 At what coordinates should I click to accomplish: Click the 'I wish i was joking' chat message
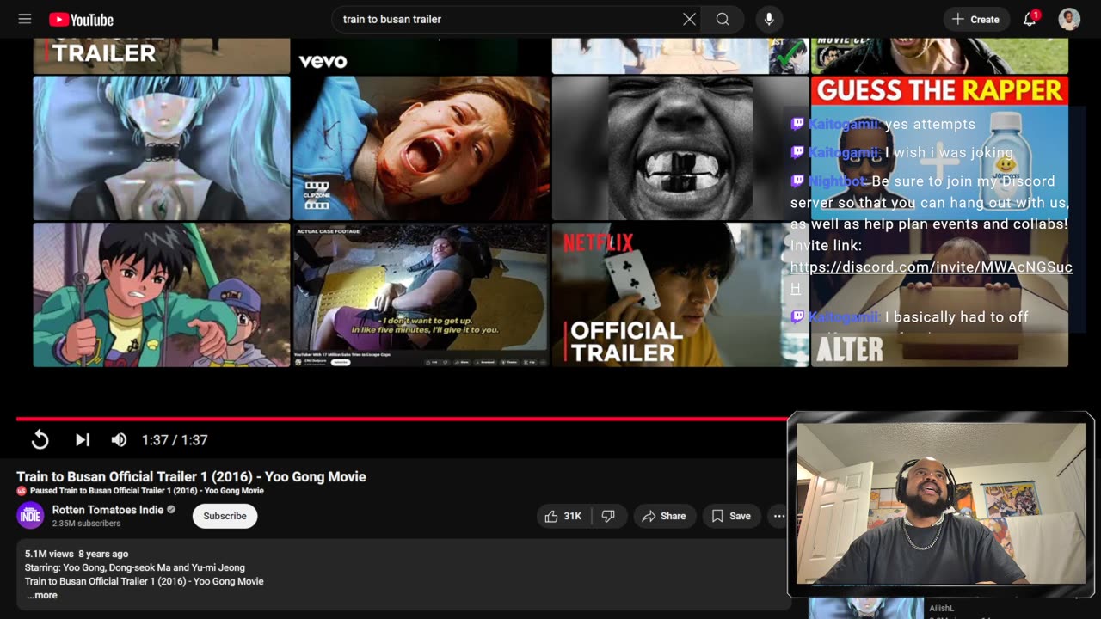949,152
